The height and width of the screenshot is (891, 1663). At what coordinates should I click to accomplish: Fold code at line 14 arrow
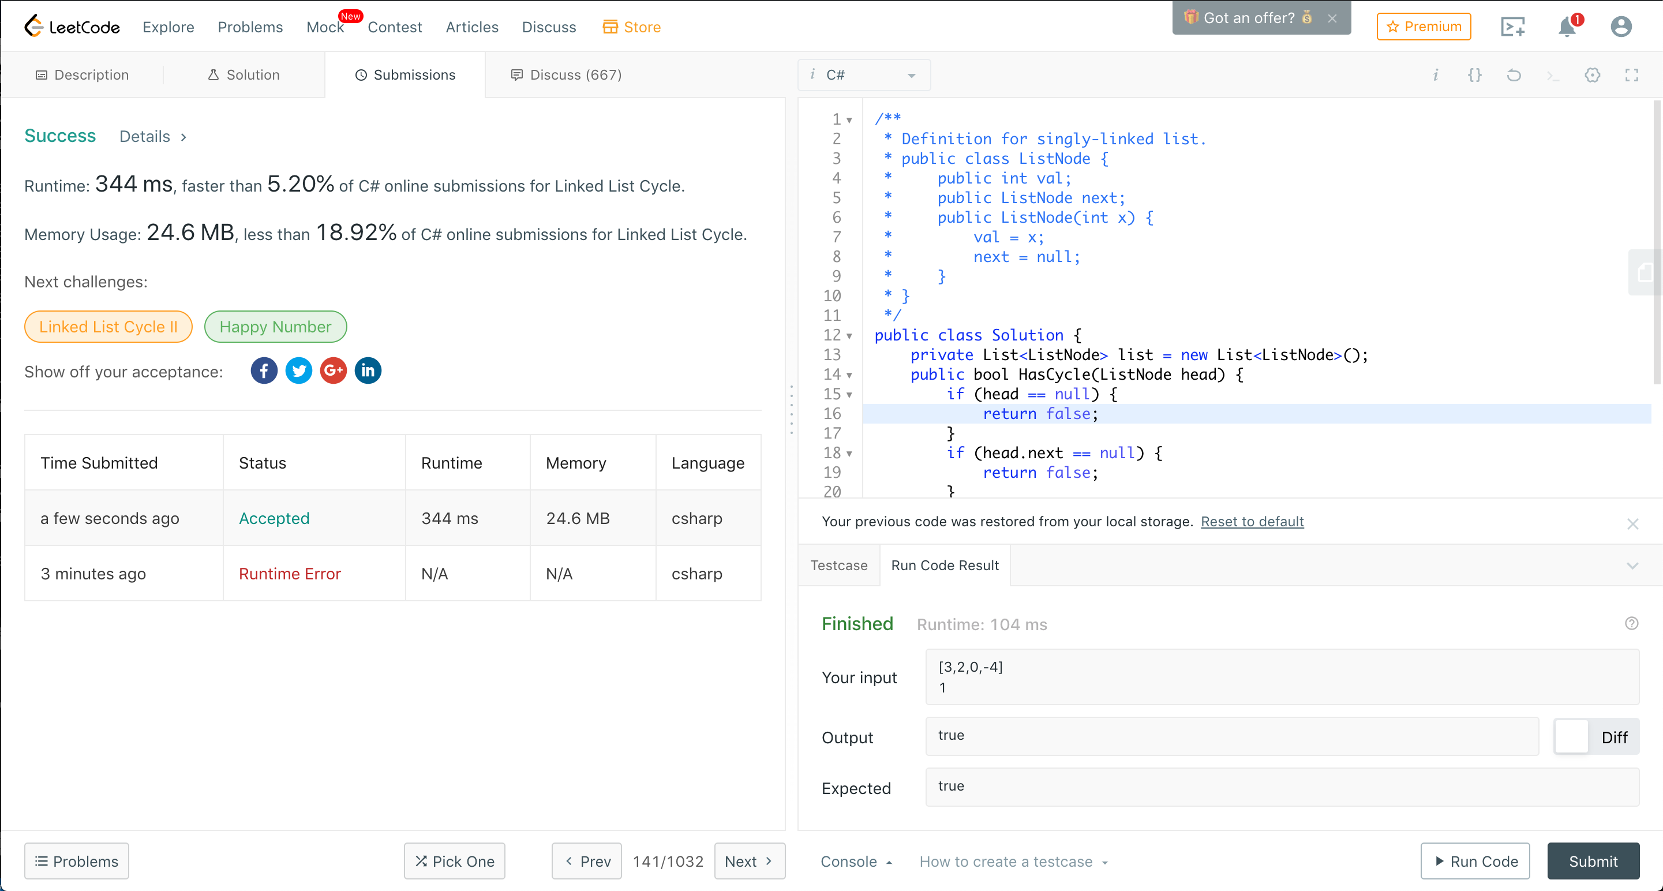tap(849, 375)
